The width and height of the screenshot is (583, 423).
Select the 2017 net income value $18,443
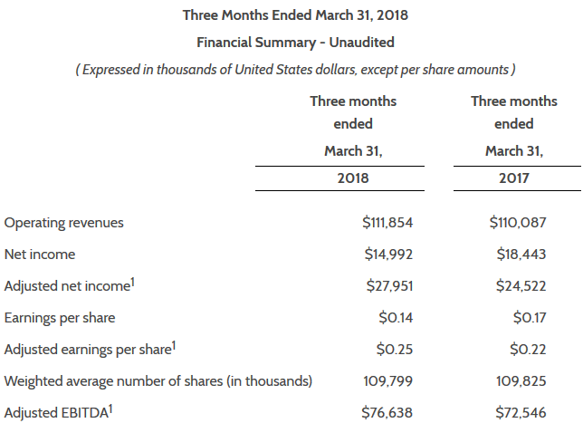(x=522, y=255)
